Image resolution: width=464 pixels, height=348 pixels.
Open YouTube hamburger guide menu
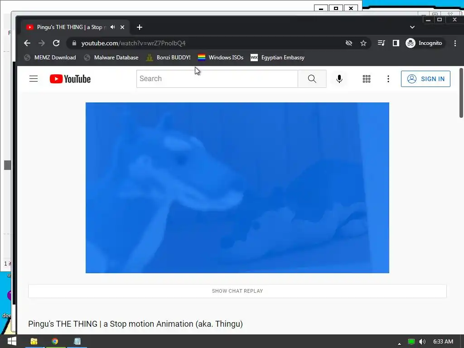[34, 79]
